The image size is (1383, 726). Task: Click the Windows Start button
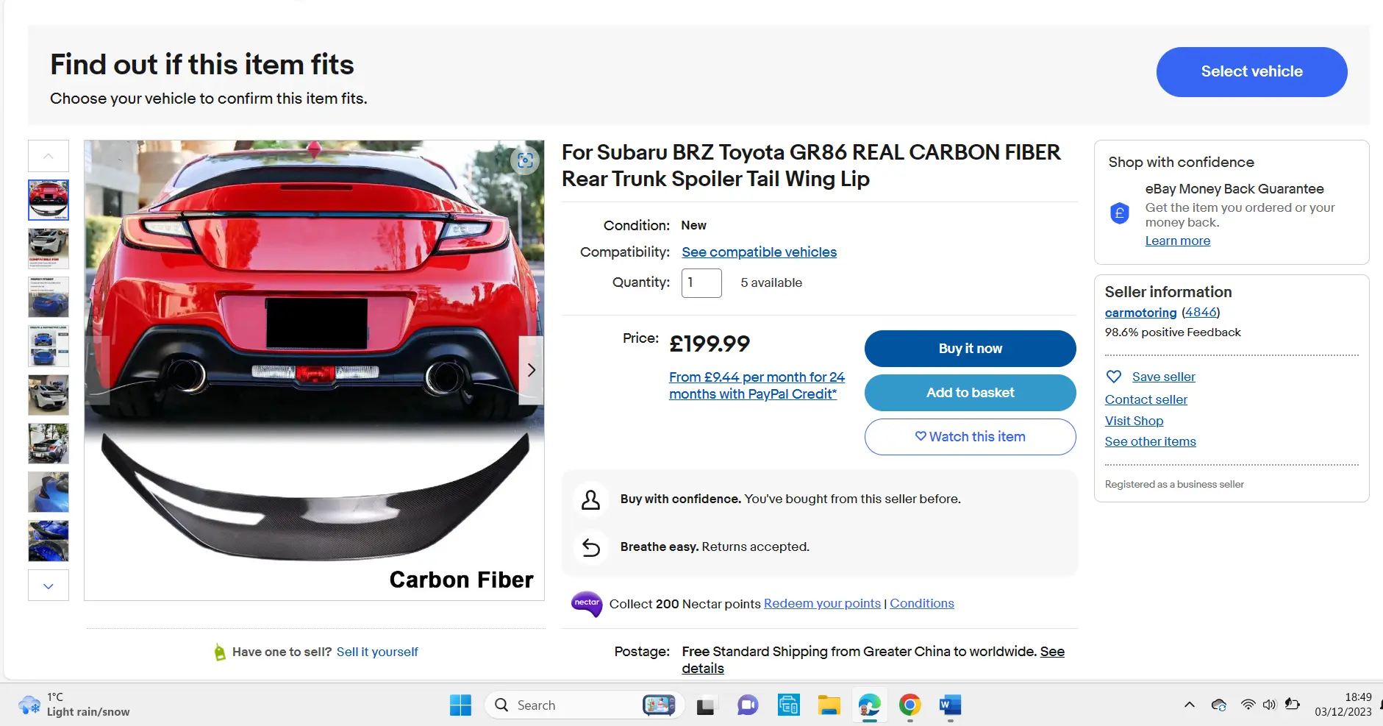(x=460, y=705)
